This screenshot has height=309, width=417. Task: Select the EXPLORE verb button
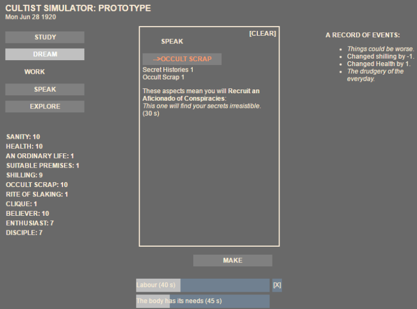coord(45,106)
